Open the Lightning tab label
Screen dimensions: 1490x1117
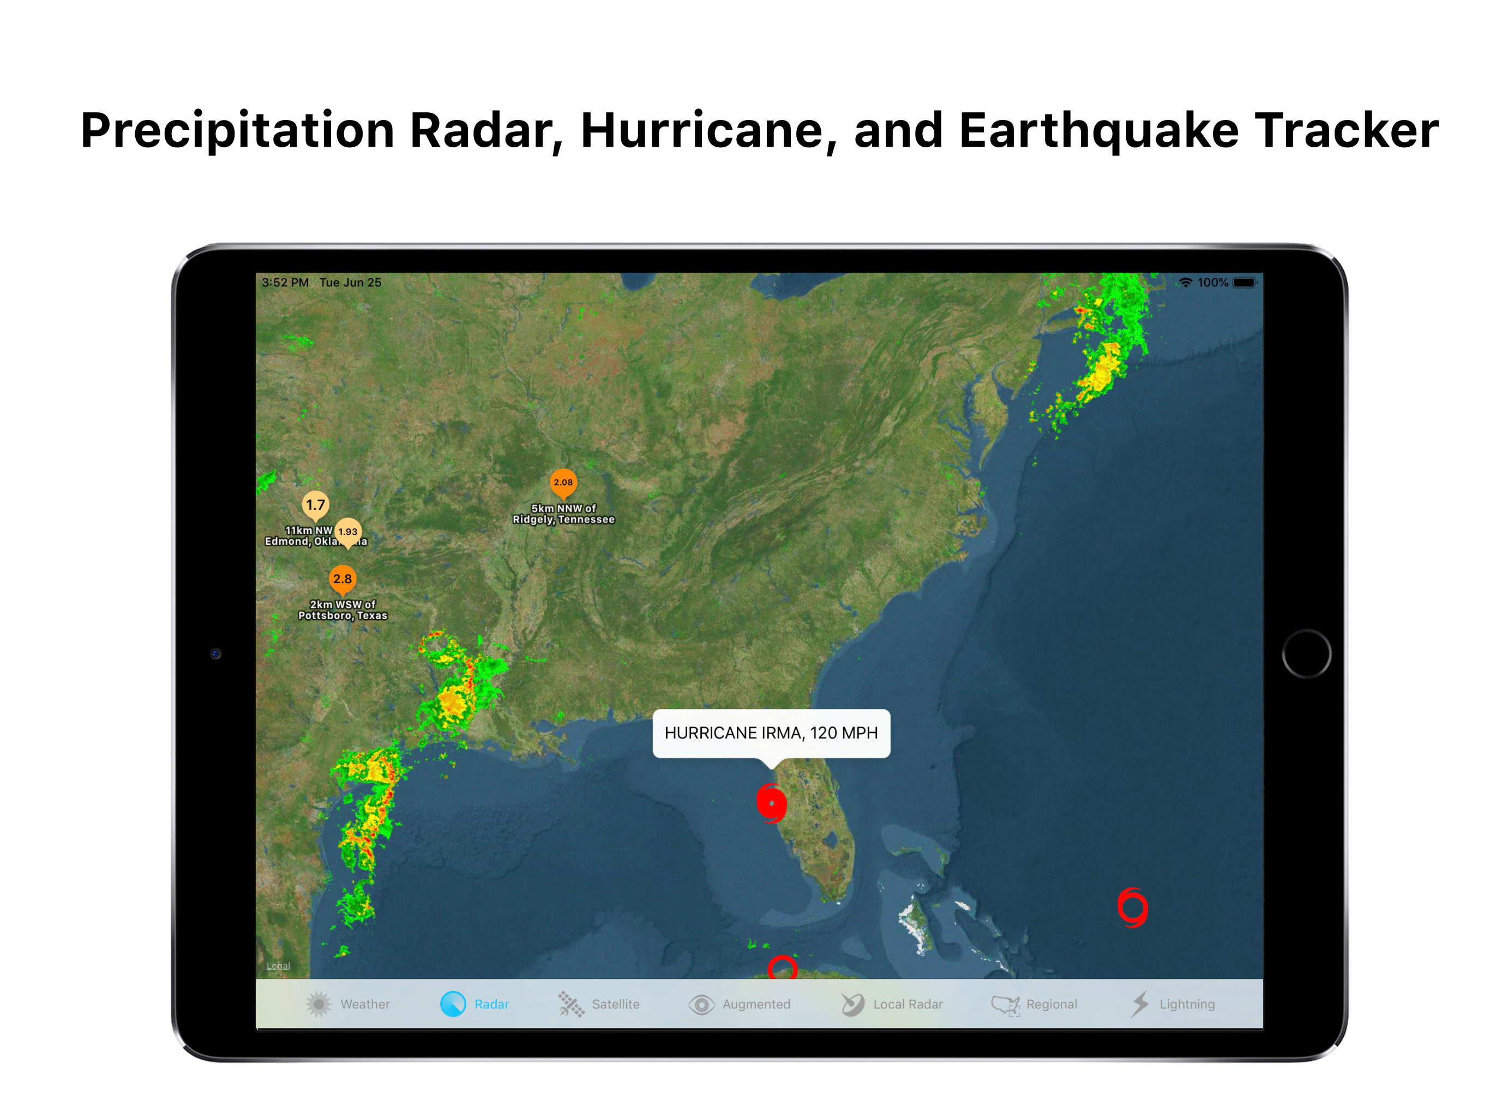(x=1187, y=1004)
